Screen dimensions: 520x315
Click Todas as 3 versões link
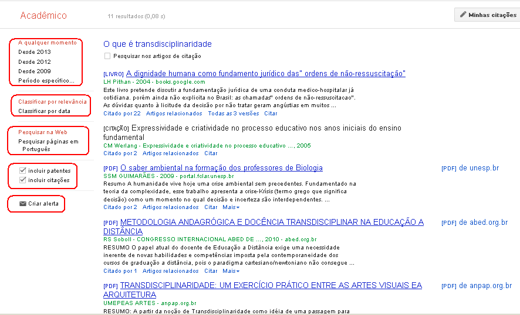tap(233, 114)
